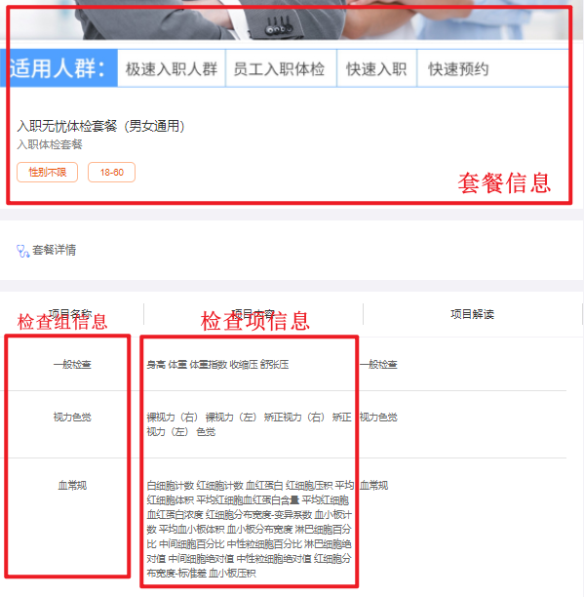Viewport: 584px width, 597px height.
Task: Click the stethoscope icon beside 套餐详情
Action: 22,251
